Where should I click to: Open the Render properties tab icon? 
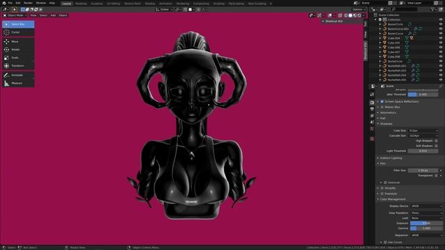pos(372,103)
